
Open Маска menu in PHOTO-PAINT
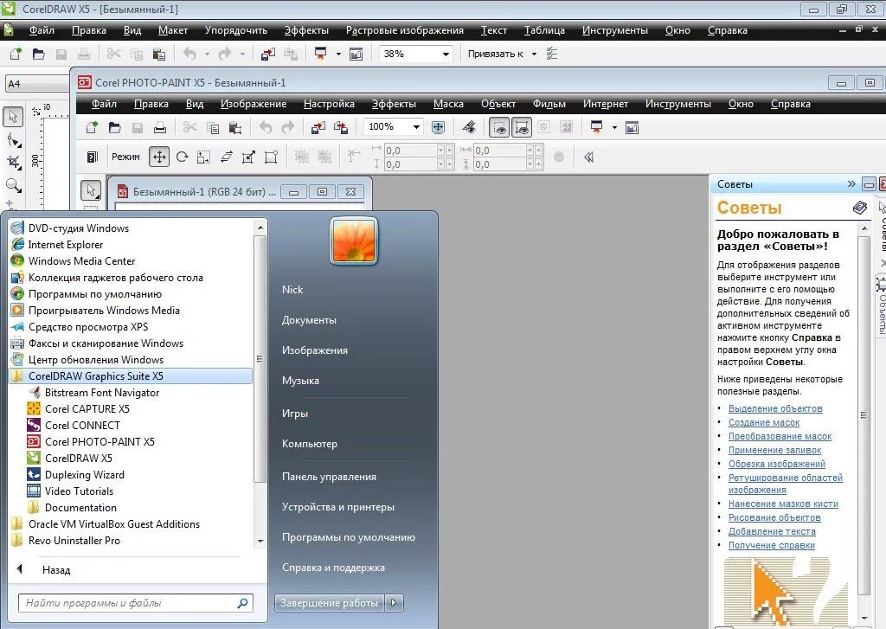(x=448, y=104)
